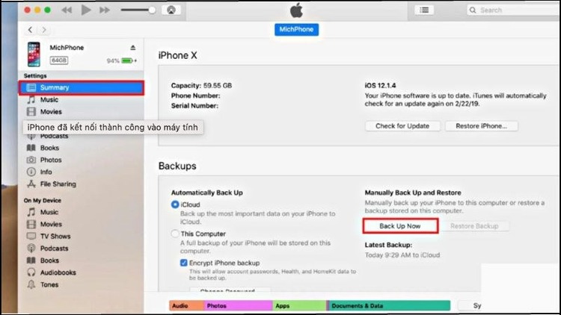Click the Serial Number label
Image resolution: width=561 pixels, height=315 pixels.
tap(194, 106)
